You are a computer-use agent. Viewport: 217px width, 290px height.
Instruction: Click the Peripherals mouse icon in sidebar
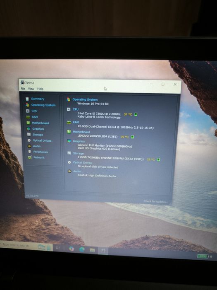(29, 152)
